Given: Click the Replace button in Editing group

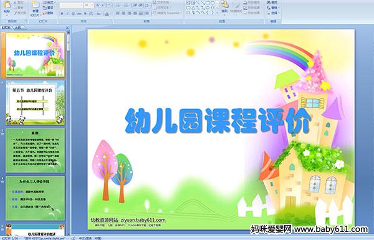Looking at the screenshot, I should (272, 7).
